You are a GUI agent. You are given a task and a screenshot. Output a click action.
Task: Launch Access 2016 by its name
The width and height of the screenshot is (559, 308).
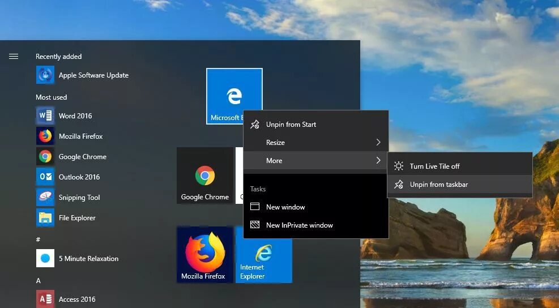(77, 300)
